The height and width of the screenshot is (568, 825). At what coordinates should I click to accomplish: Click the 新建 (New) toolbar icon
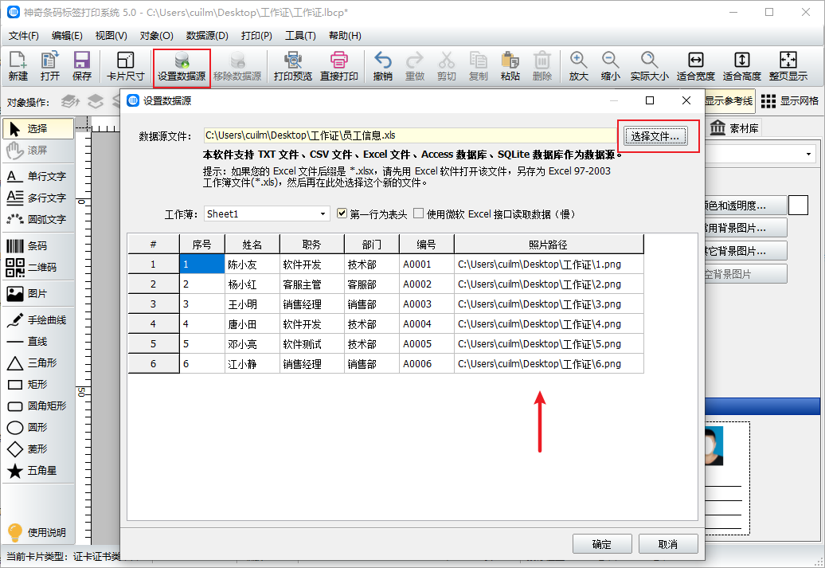tap(18, 66)
